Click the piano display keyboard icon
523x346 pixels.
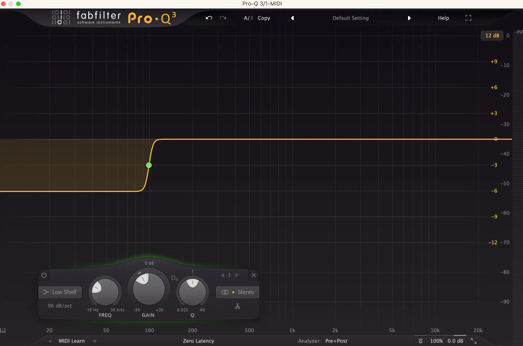pyautogui.click(x=3, y=330)
